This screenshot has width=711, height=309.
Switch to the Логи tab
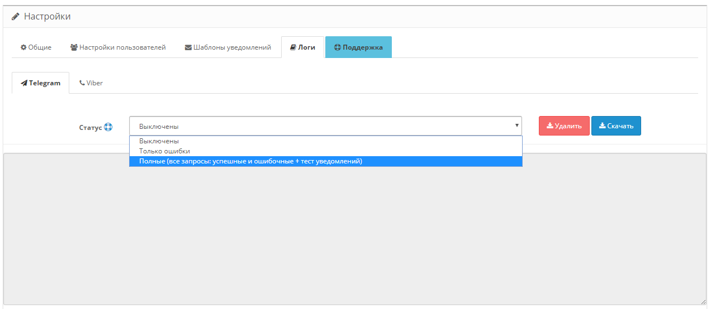[302, 47]
